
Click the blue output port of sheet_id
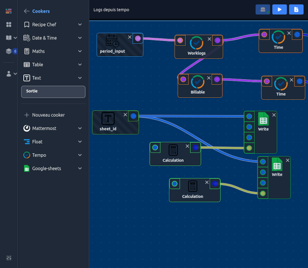133,116
